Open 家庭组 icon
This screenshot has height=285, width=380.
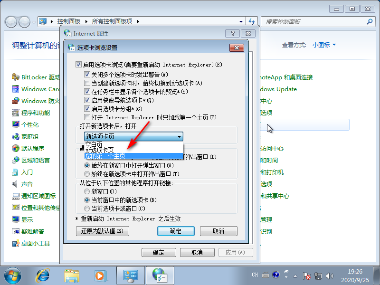(16, 136)
